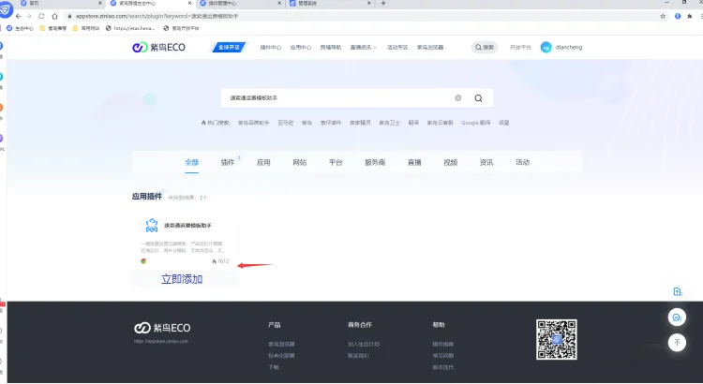
Task: Click the address bar URL
Action: tap(157, 16)
